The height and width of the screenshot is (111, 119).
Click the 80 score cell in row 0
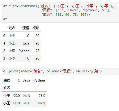tap(37, 36)
